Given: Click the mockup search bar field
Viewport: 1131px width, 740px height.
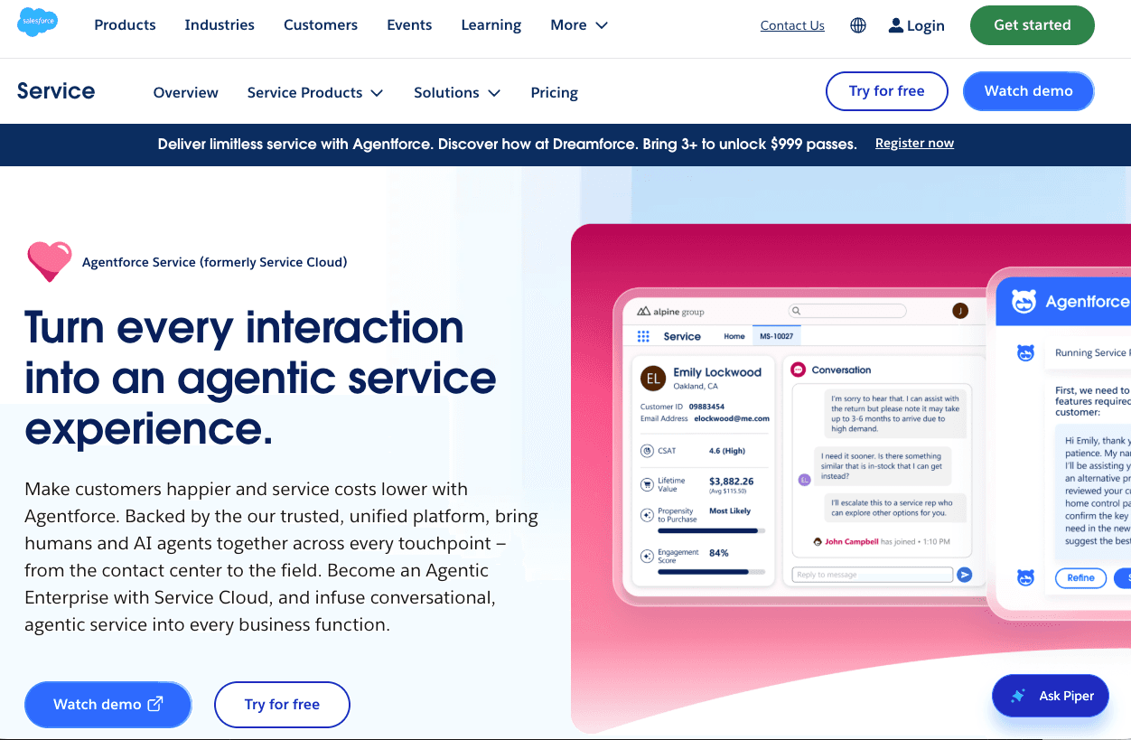Looking at the screenshot, I should (846, 311).
